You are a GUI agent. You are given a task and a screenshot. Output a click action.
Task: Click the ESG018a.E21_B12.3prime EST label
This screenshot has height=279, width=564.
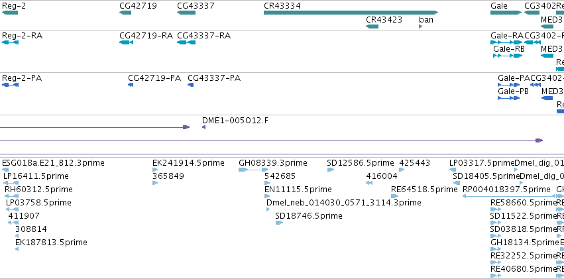53,163
